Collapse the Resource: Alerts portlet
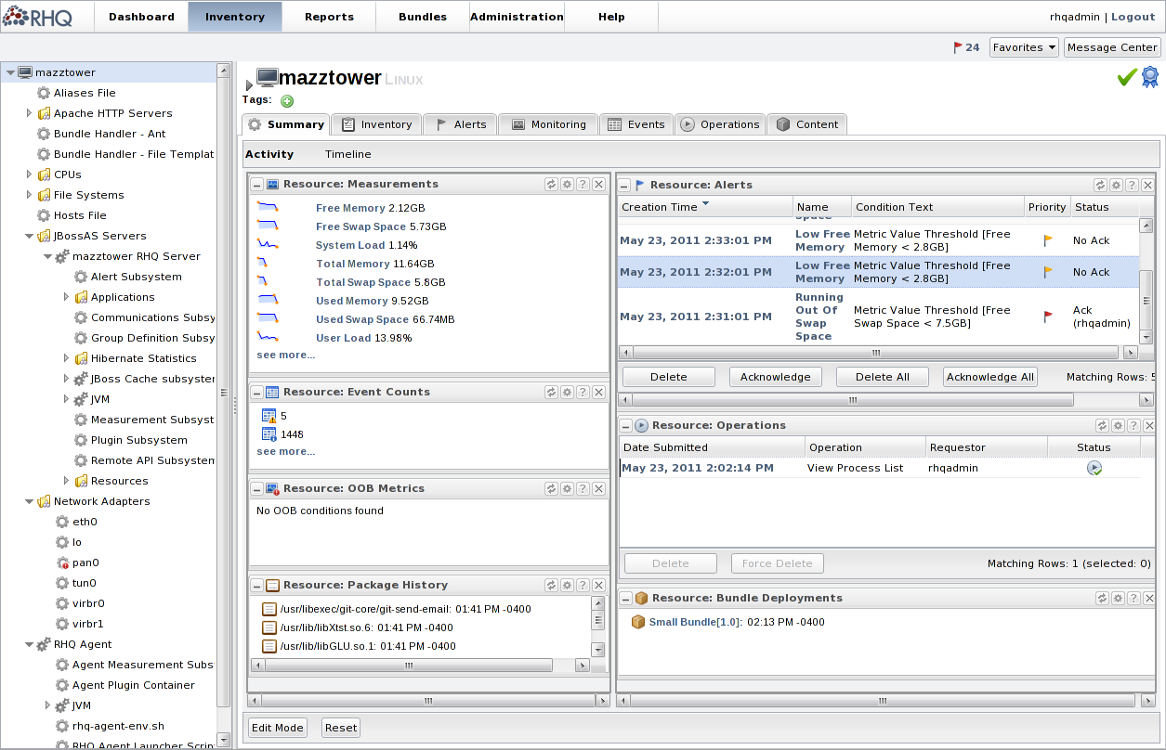The width and height of the screenshot is (1166, 750). click(x=623, y=185)
